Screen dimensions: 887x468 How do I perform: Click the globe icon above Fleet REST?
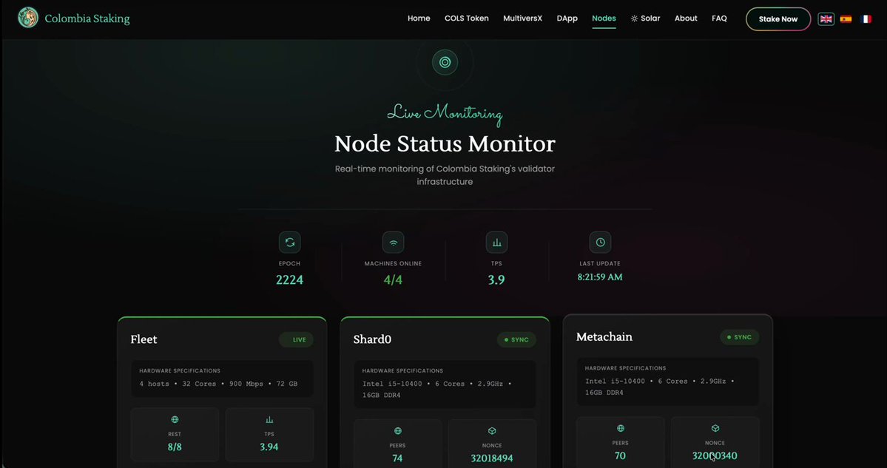(175, 419)
